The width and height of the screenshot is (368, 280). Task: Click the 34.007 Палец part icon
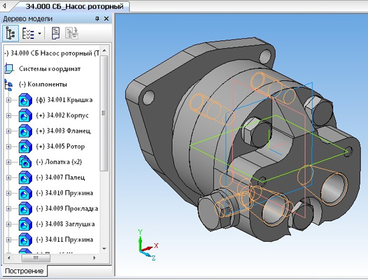[x=25, y=178]
